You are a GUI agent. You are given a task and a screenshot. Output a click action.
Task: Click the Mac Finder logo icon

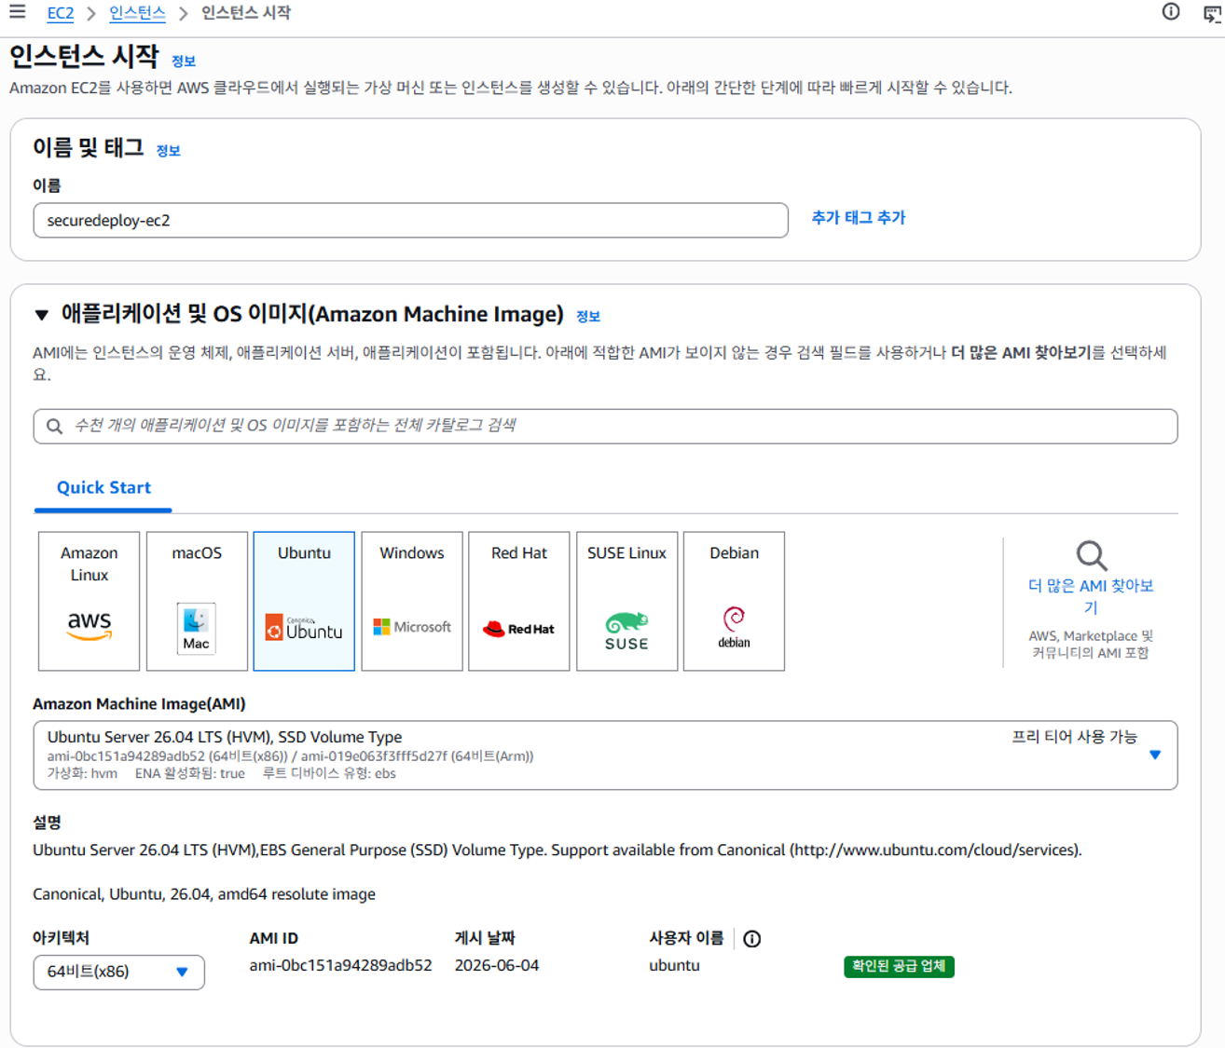tap(197, 628)
